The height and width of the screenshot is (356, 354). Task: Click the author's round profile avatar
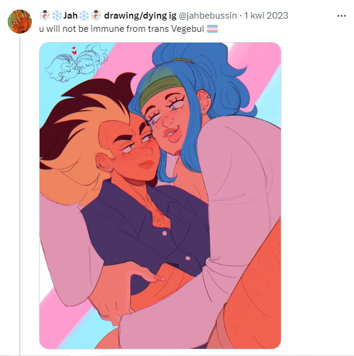(x=20, y=22)
